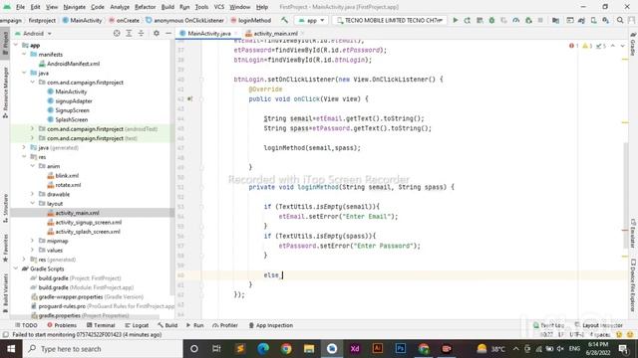Click the editor vertical scrollbar
This screenshot has height=358, width=638.
point(626,195)
